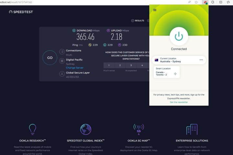The height and width of the screenshot is (155, 233).
Task: Select survey rating 1 Much worse
Action: [109, 65]
